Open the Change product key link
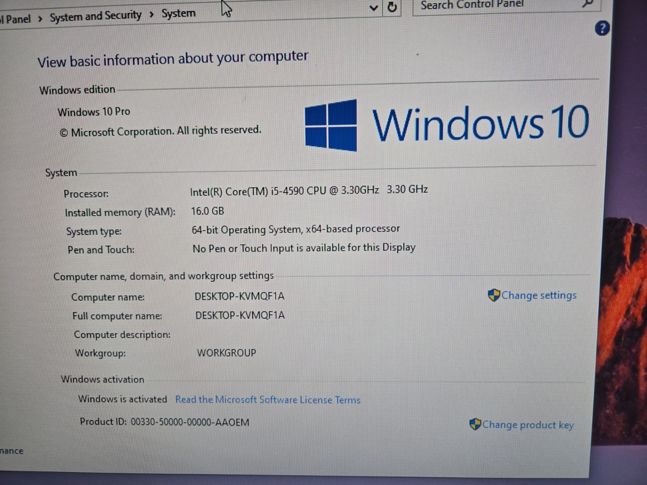Image resolution: width=647 pixels, height=485 pixels. point(528,425)
